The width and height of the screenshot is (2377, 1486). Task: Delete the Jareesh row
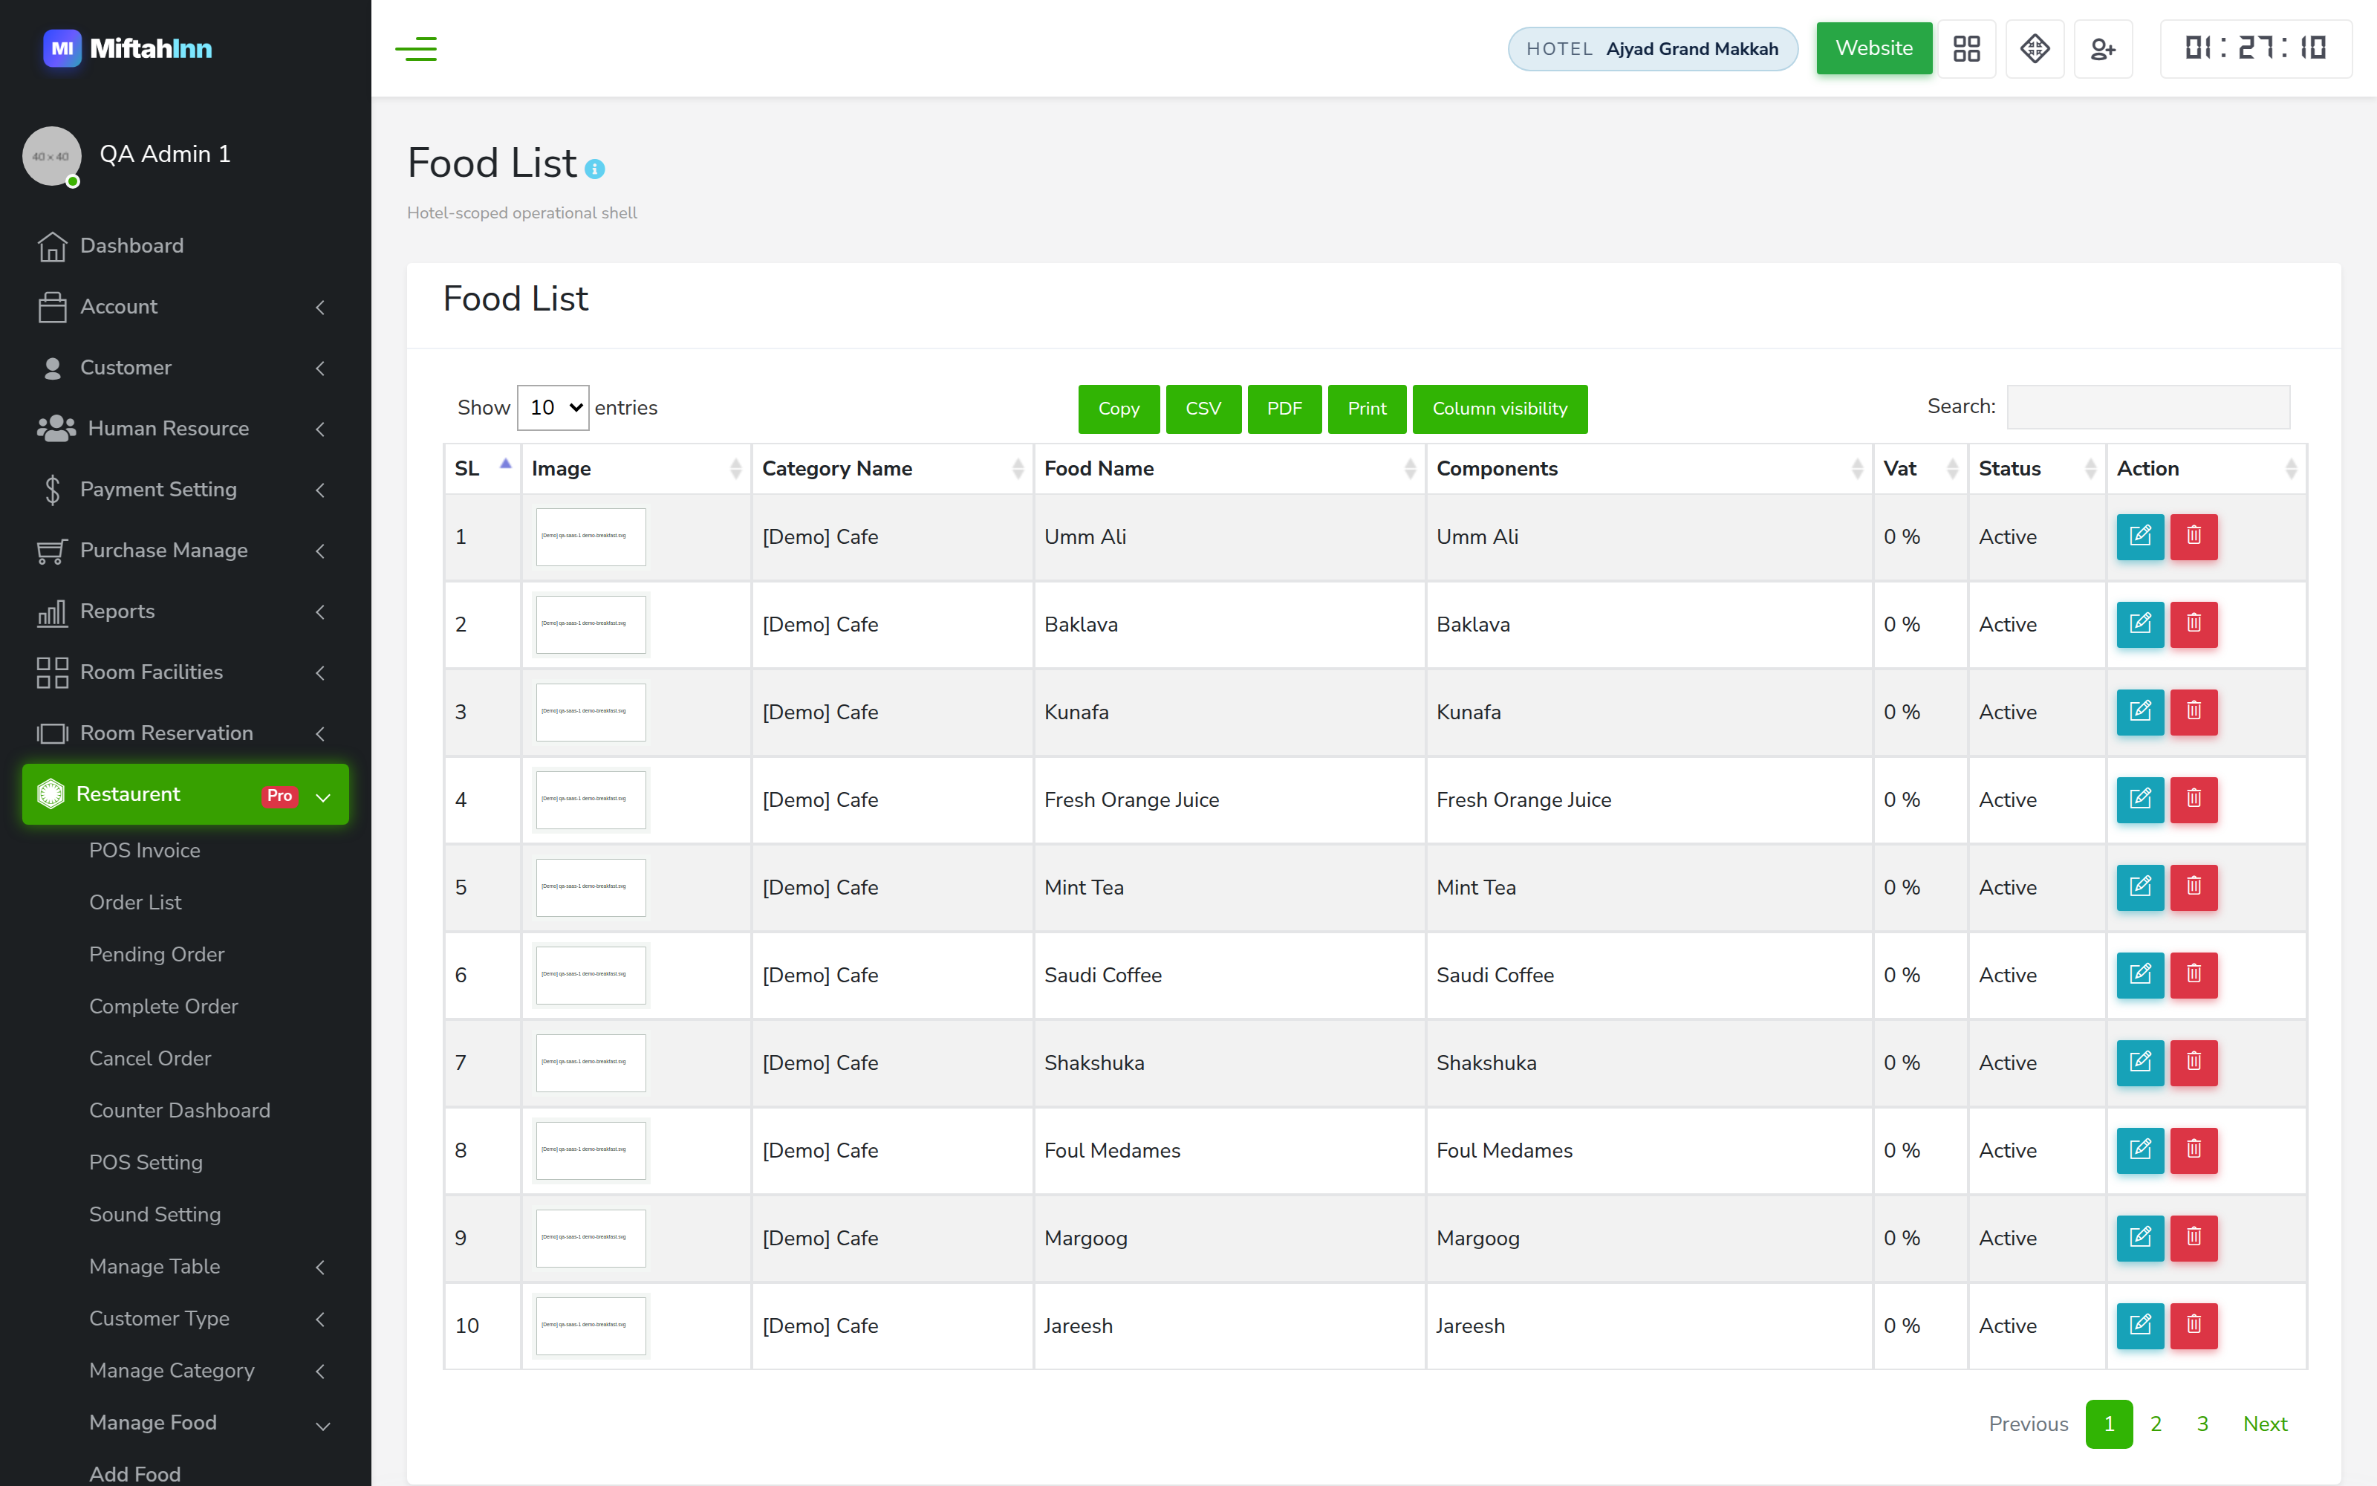coord(2194,1325)
